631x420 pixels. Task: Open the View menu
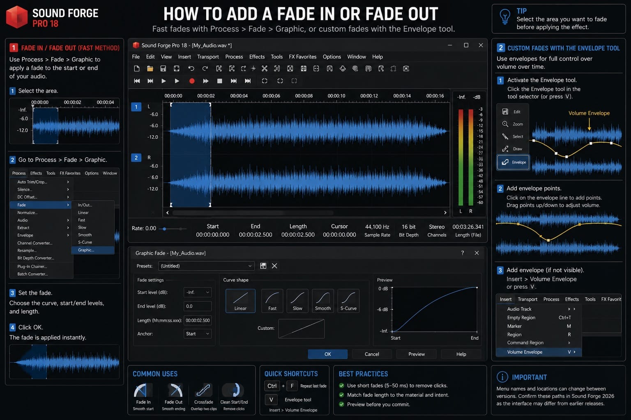(x=166, y=57)
